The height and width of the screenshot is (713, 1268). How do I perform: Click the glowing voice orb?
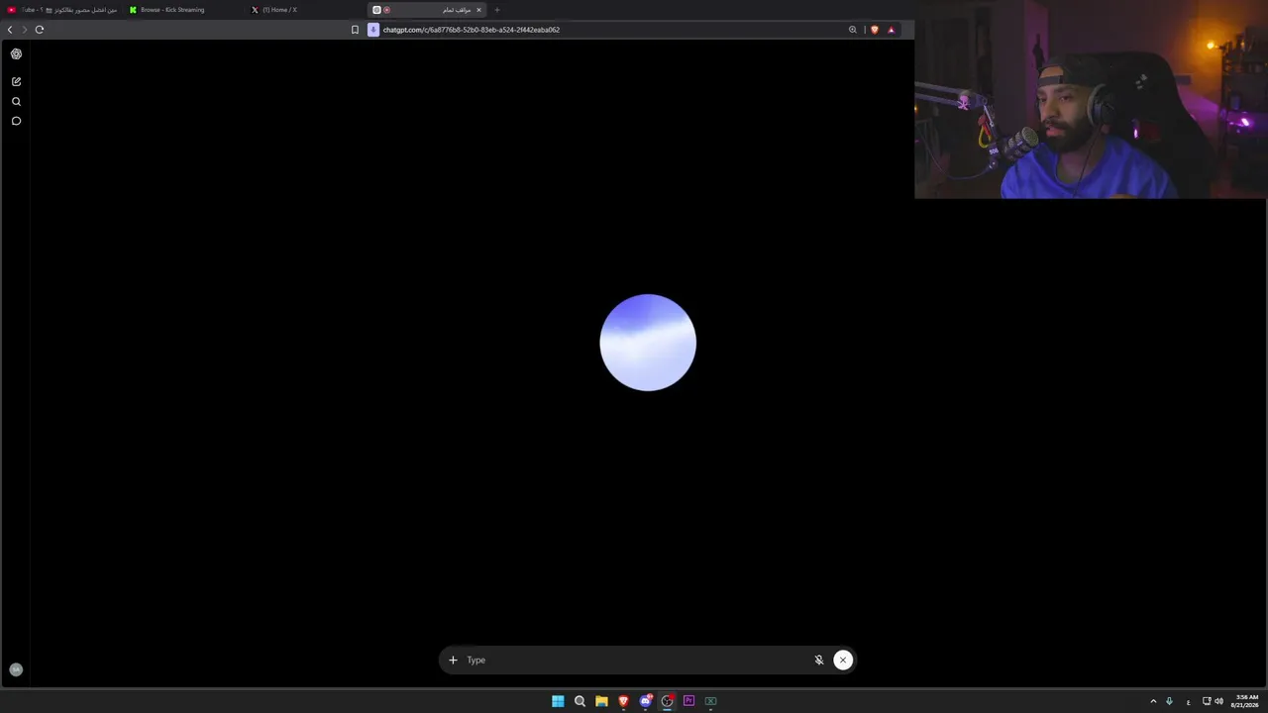pos(648,343)
